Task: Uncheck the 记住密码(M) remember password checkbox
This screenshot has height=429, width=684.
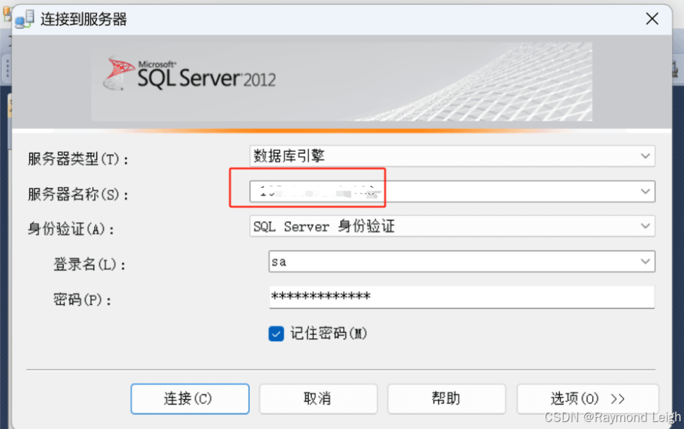Action: point(276,334)
